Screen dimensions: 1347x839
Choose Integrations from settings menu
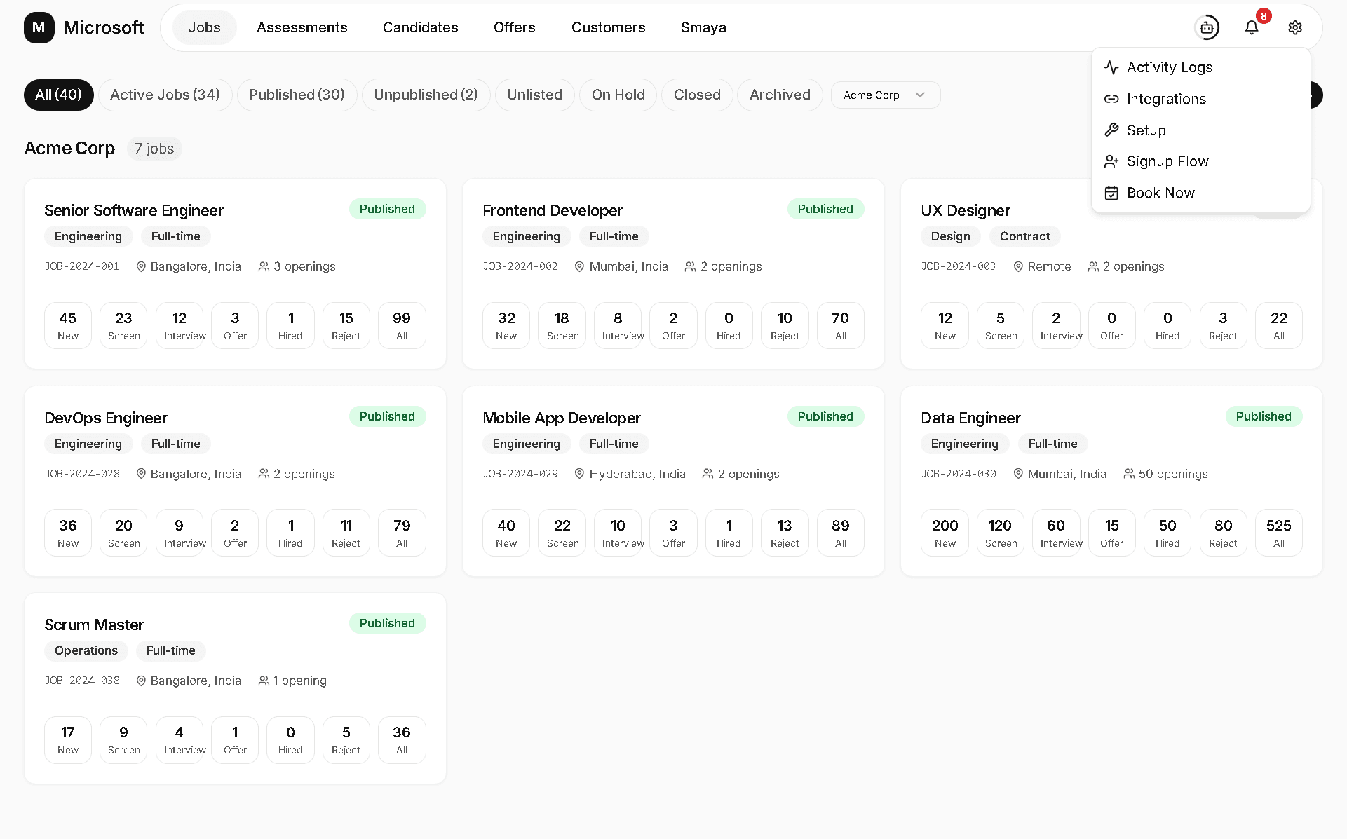(1200, 99)
